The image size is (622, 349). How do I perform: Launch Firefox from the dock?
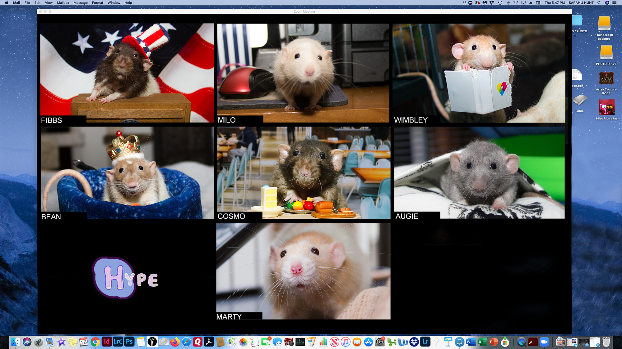[x=175, y=342]
